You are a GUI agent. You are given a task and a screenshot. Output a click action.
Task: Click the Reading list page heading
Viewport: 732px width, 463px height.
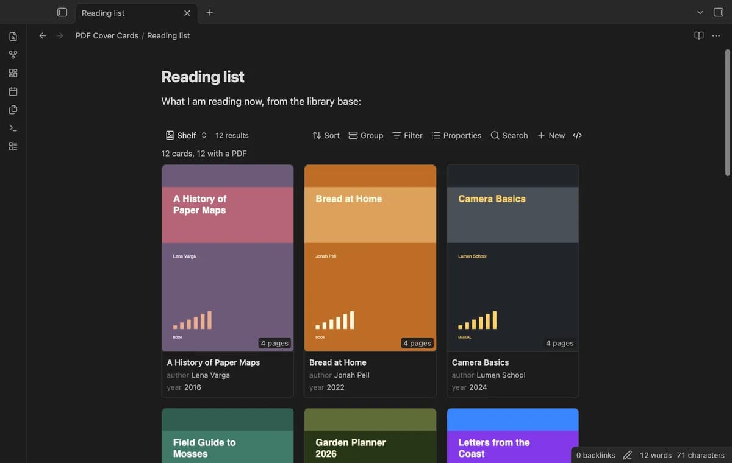(203, 77)
